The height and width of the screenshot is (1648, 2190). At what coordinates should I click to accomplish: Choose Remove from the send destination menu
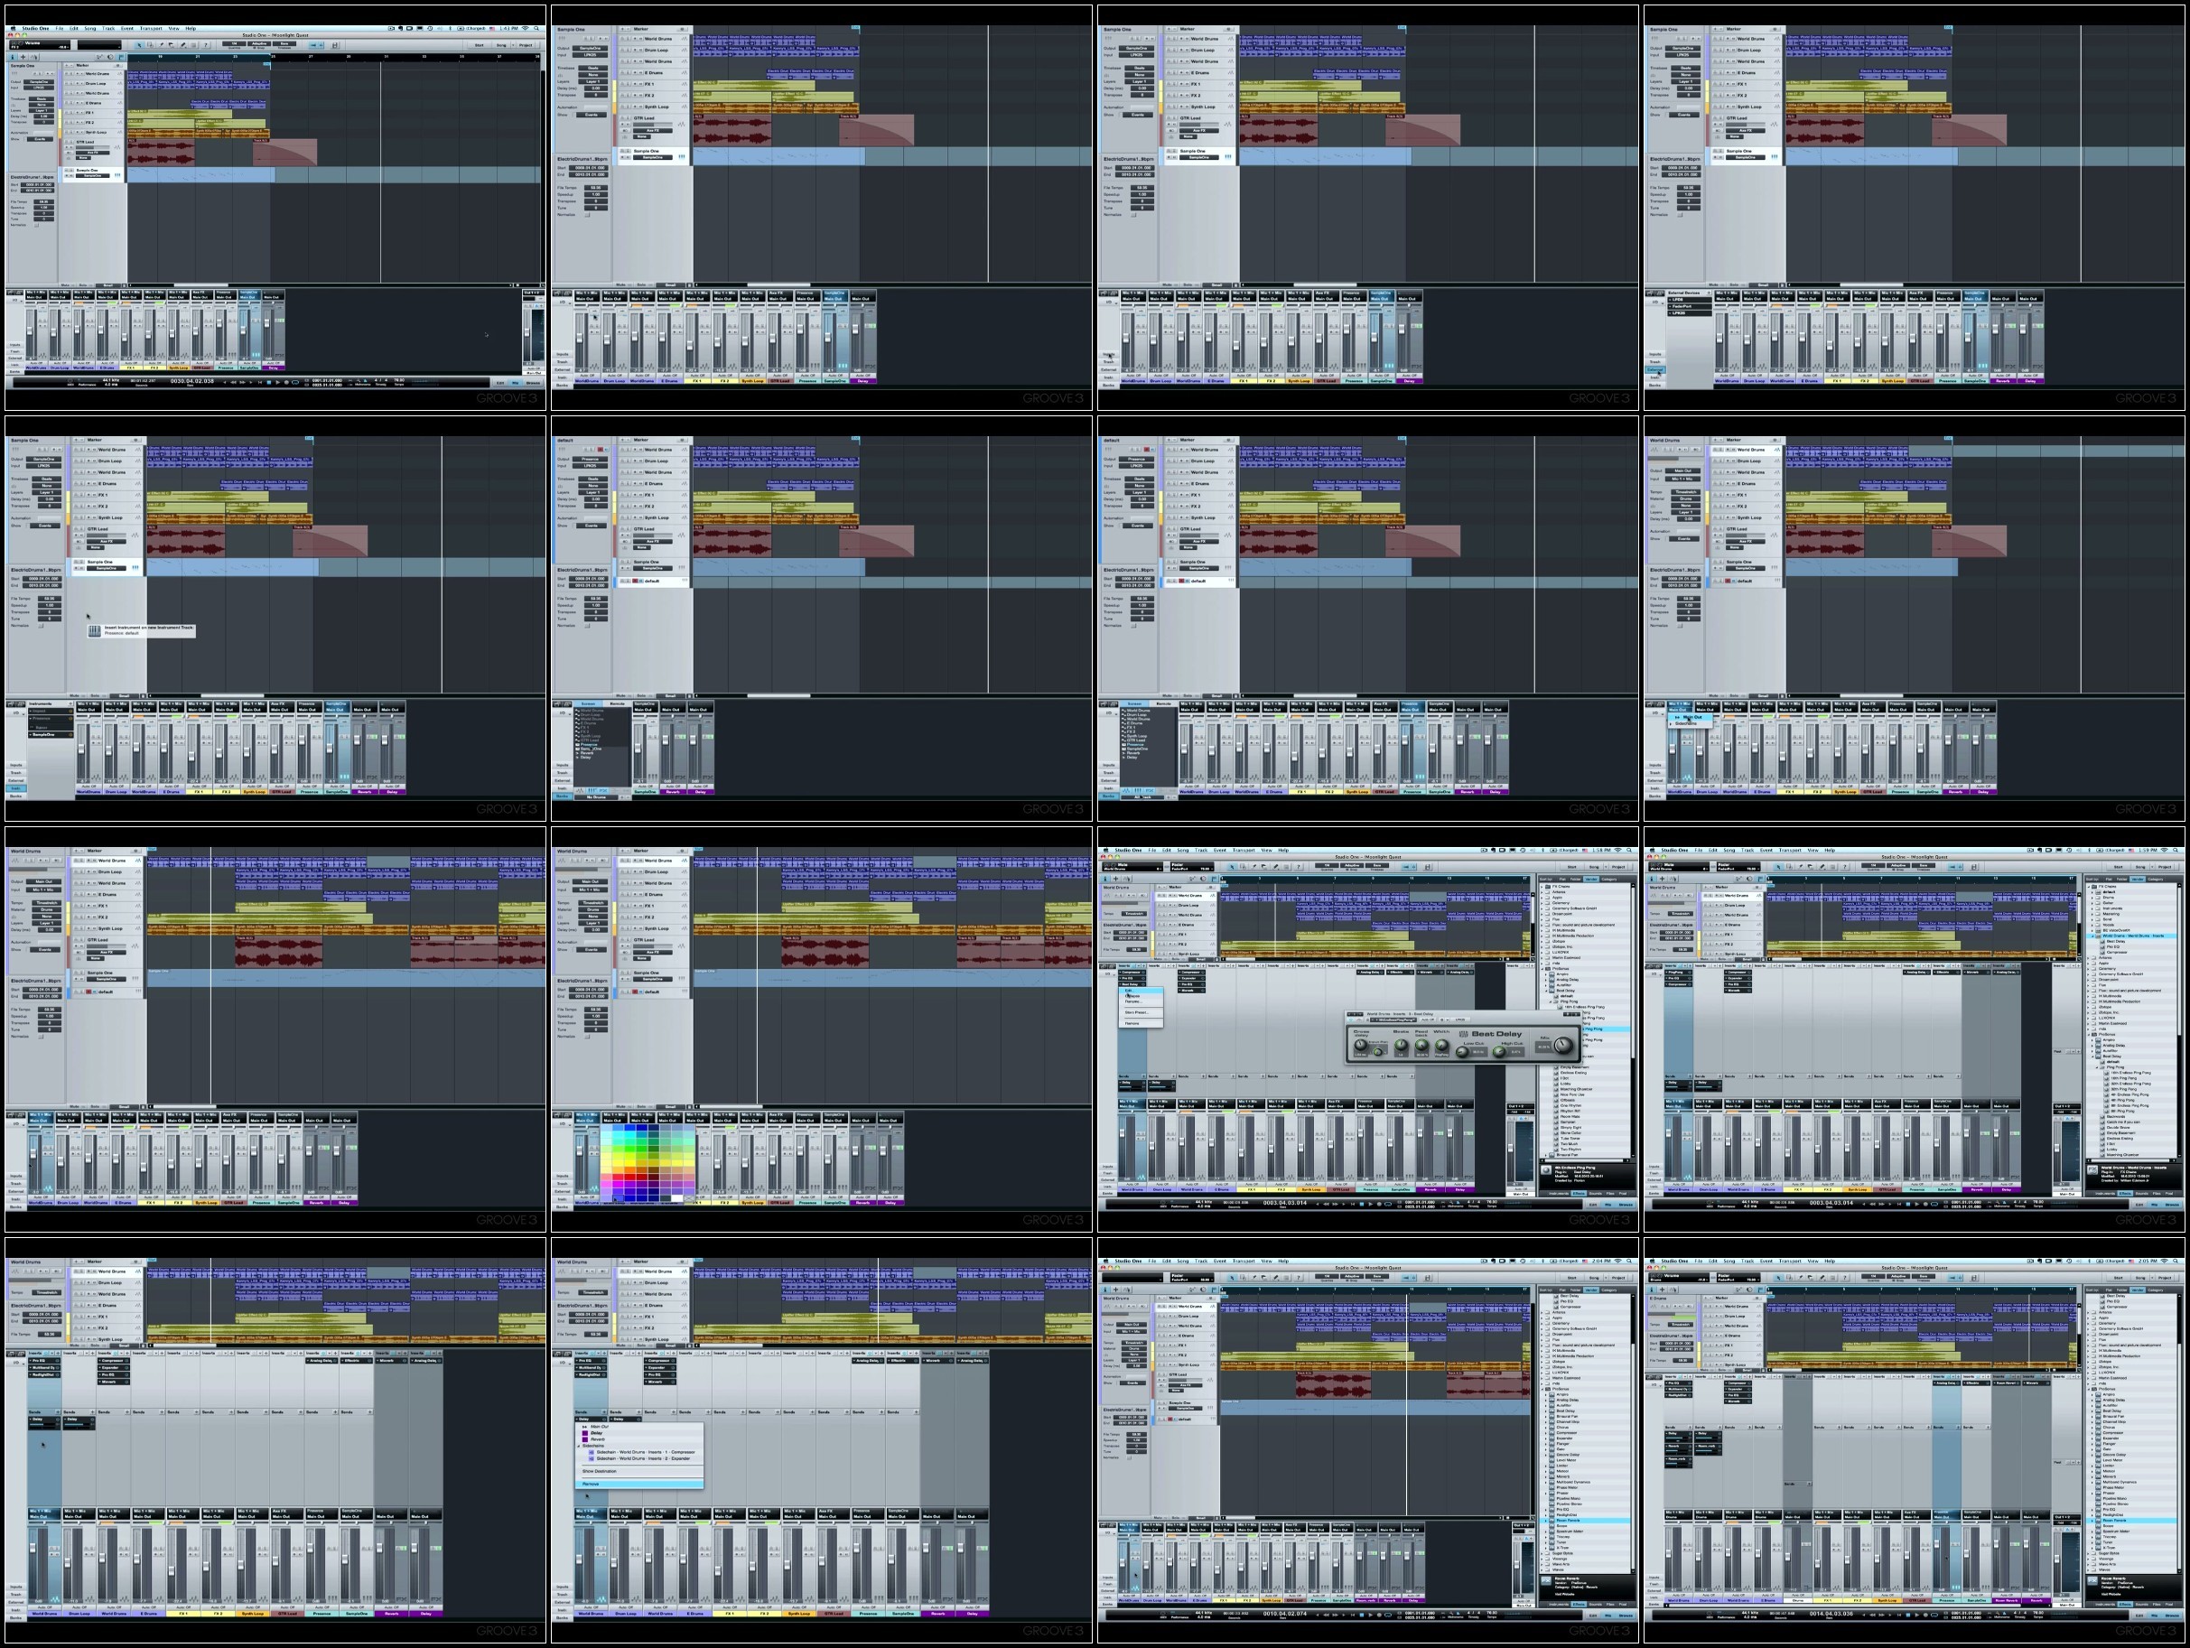(x=591, y=1484)
